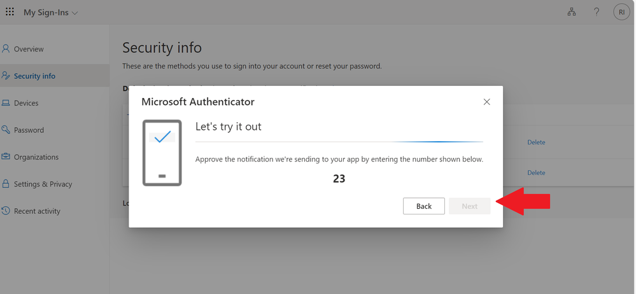Click the Organizations briefcase icon

tap(6, 157)
